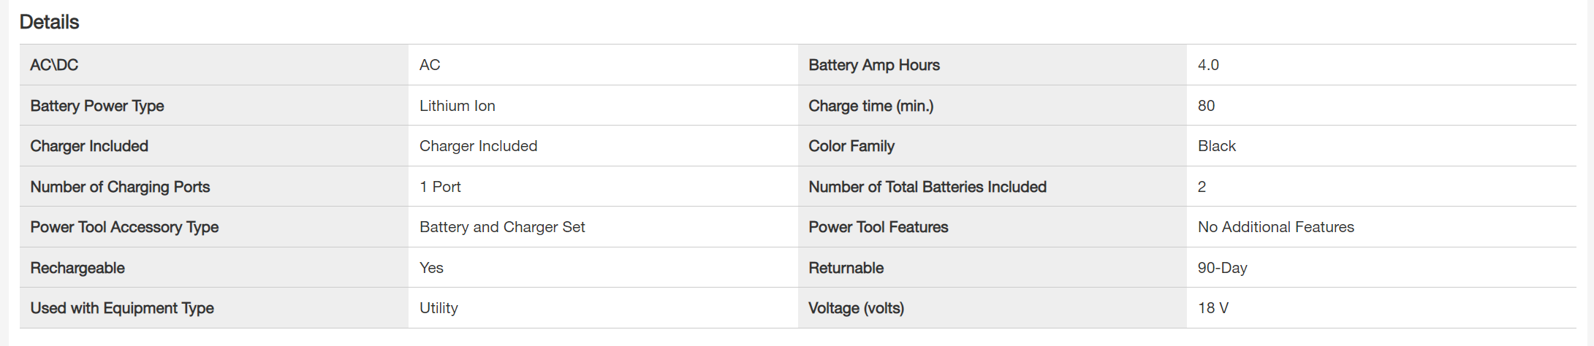The width and height of the screenshot is (1594, 346).
Task: Click the AC\DC specification label
Action: point(54,65)
